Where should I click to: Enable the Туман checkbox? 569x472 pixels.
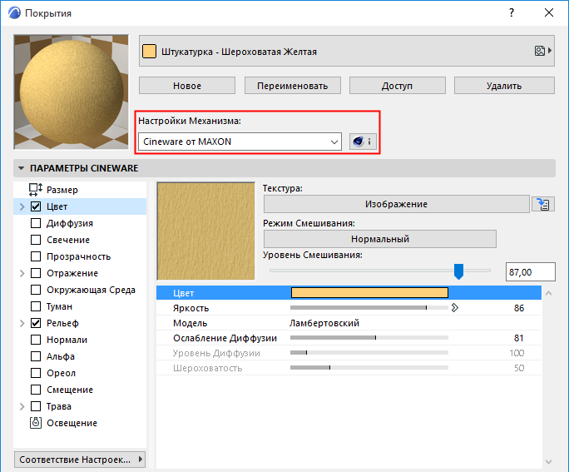[36, 306]
